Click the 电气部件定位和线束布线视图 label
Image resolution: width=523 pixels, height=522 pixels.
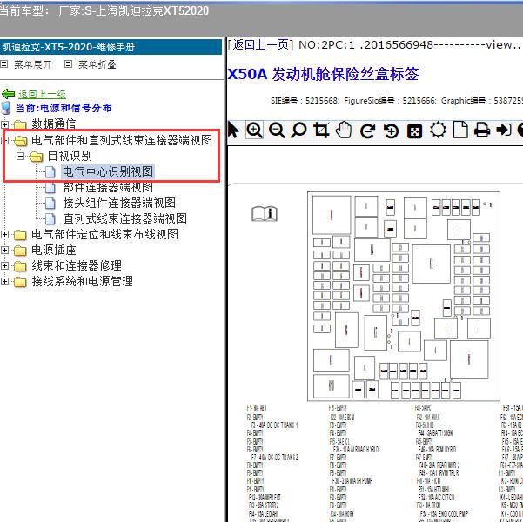tap(104, 235)
